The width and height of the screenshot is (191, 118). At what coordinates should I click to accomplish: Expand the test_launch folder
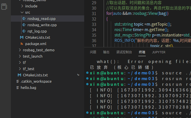pos(20,56)
